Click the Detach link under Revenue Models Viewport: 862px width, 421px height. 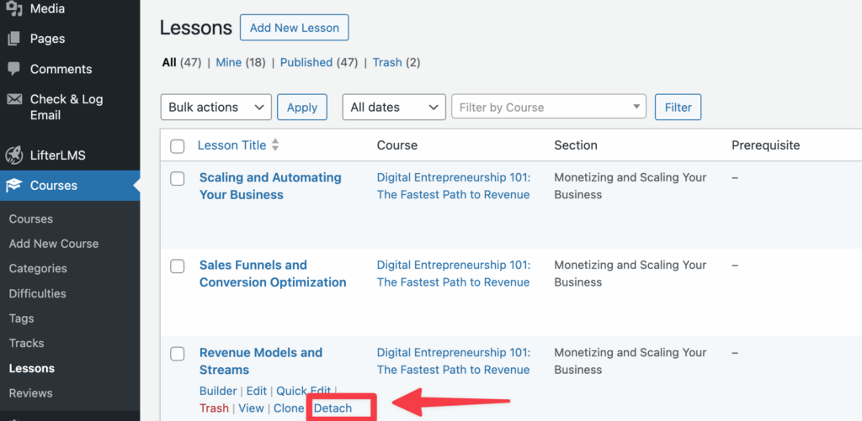pyautogui.click(x=333, y=408)
